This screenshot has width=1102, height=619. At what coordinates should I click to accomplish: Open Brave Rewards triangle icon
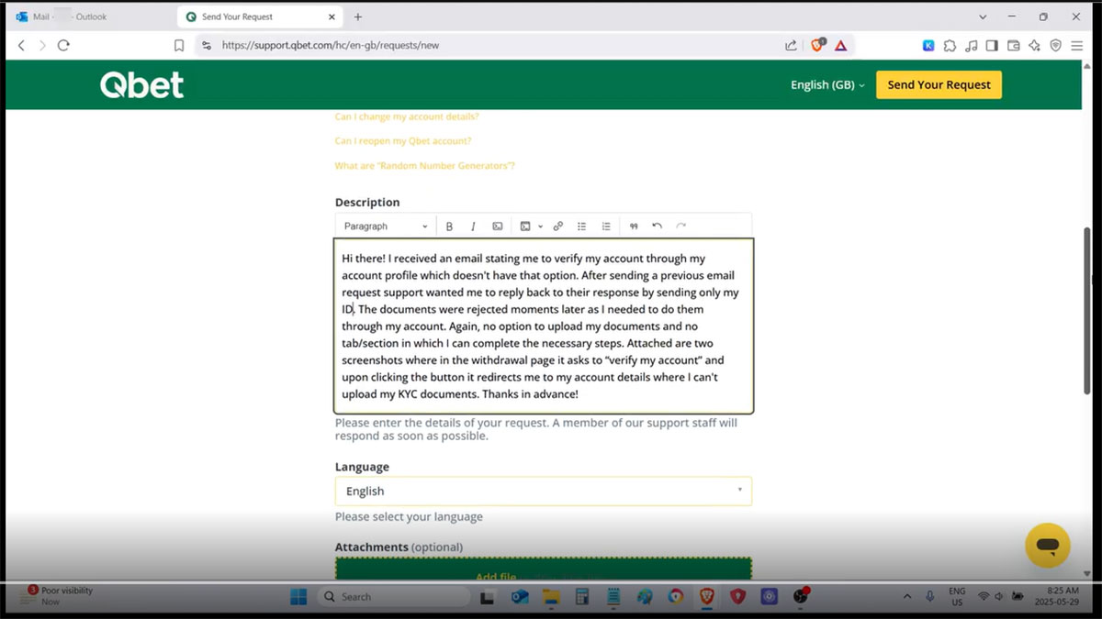point(840,45)
